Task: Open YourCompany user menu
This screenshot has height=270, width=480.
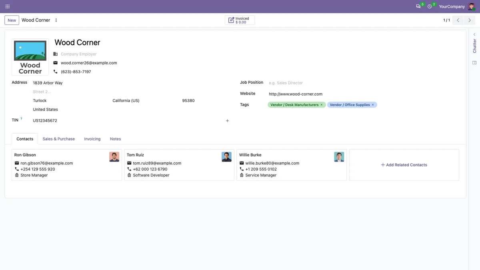Action: point(452,6)
